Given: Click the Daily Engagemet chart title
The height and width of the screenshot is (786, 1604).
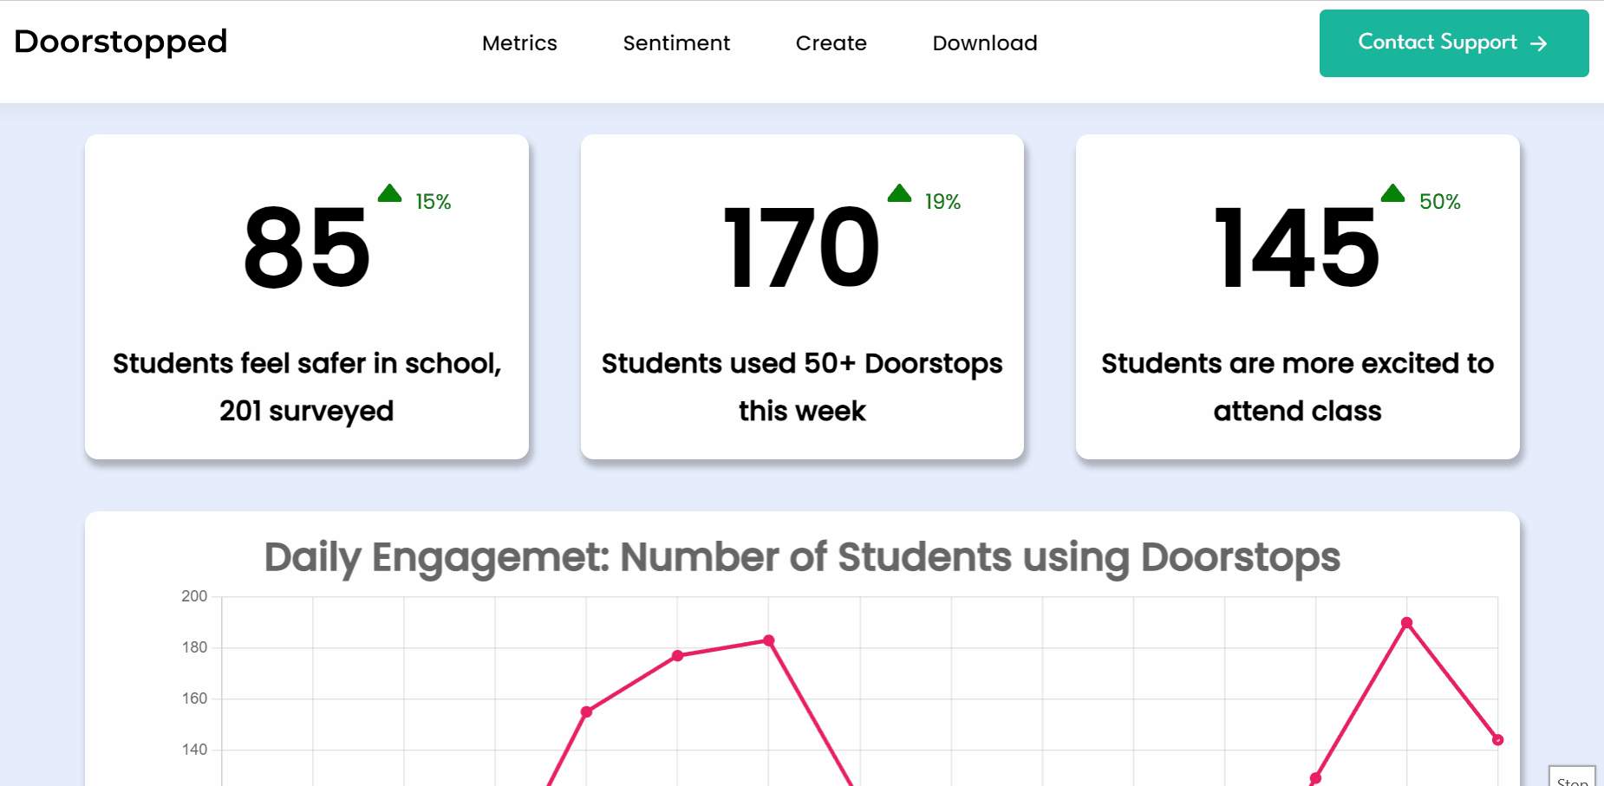Looking at the screenshot, I should (x=802, y=557).
